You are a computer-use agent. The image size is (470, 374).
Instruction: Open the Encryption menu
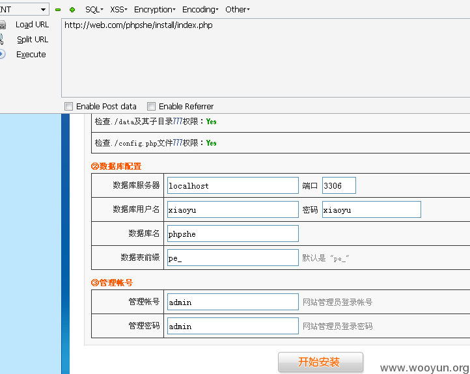tap(154, 10)
